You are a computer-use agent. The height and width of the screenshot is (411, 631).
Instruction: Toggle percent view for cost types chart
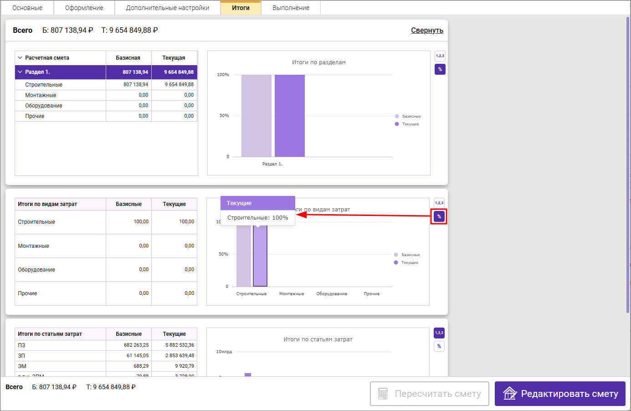tap(439, 216)
